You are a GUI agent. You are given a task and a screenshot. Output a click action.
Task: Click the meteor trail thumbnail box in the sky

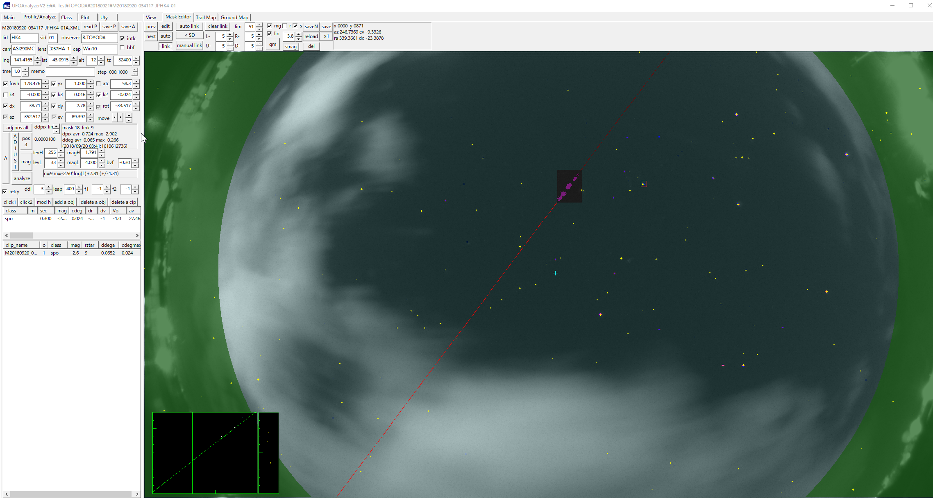click(x=569, y=186)
